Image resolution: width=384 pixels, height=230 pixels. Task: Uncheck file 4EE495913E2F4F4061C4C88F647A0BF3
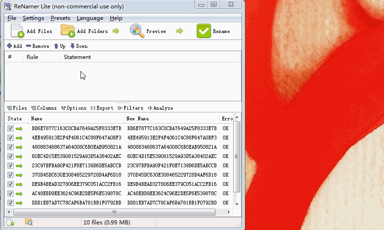point(10,138)
